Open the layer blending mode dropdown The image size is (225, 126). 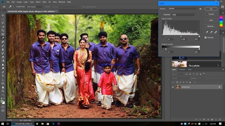[x=180, y=78]
